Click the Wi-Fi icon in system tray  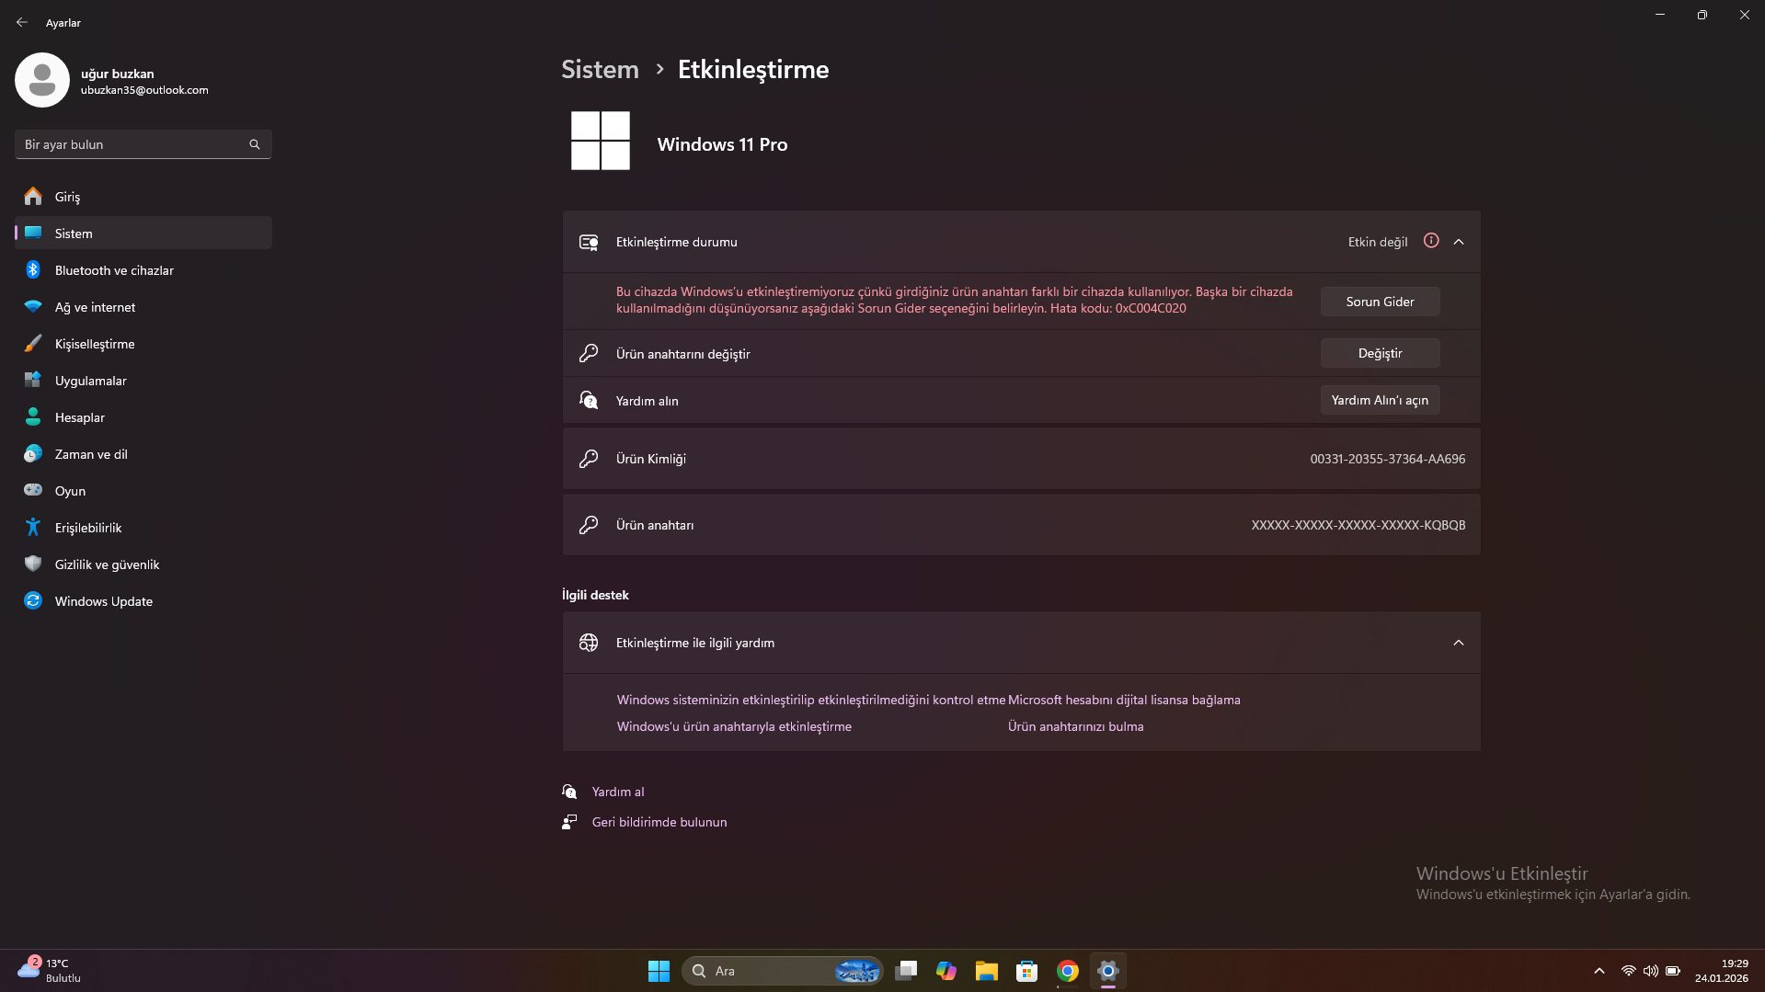tap(1629, 971)
